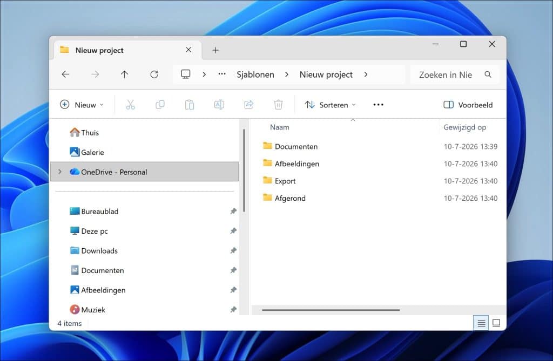
Task: Click the pin icon next to sidebar Documenten
Action: [x=233, y=270]
